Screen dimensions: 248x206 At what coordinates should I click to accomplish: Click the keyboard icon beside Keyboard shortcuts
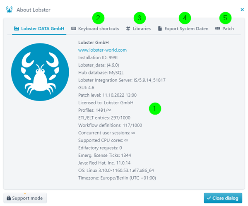pyautogui.click(x=74, y=29)
